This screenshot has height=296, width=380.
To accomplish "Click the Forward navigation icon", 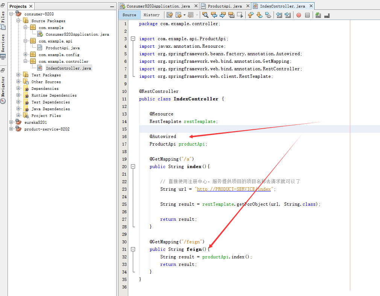I will pos(190,15).
